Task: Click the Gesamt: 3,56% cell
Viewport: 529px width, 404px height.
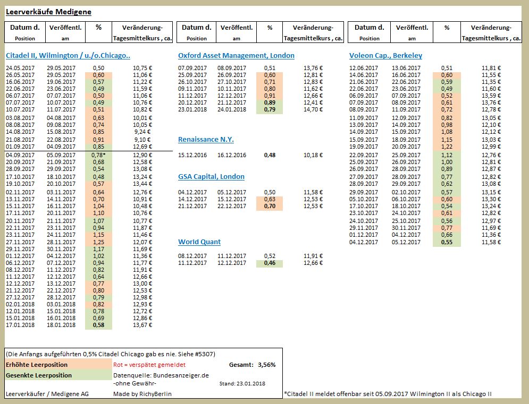Action: point(254,365)
